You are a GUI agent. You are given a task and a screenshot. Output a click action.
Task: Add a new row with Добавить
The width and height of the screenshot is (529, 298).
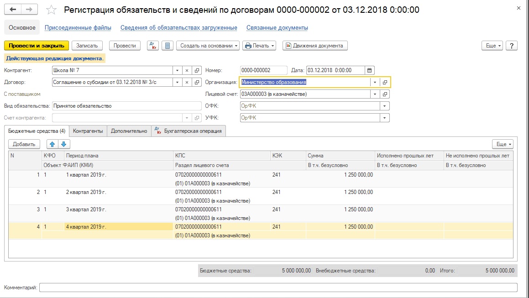pos(24,144)
